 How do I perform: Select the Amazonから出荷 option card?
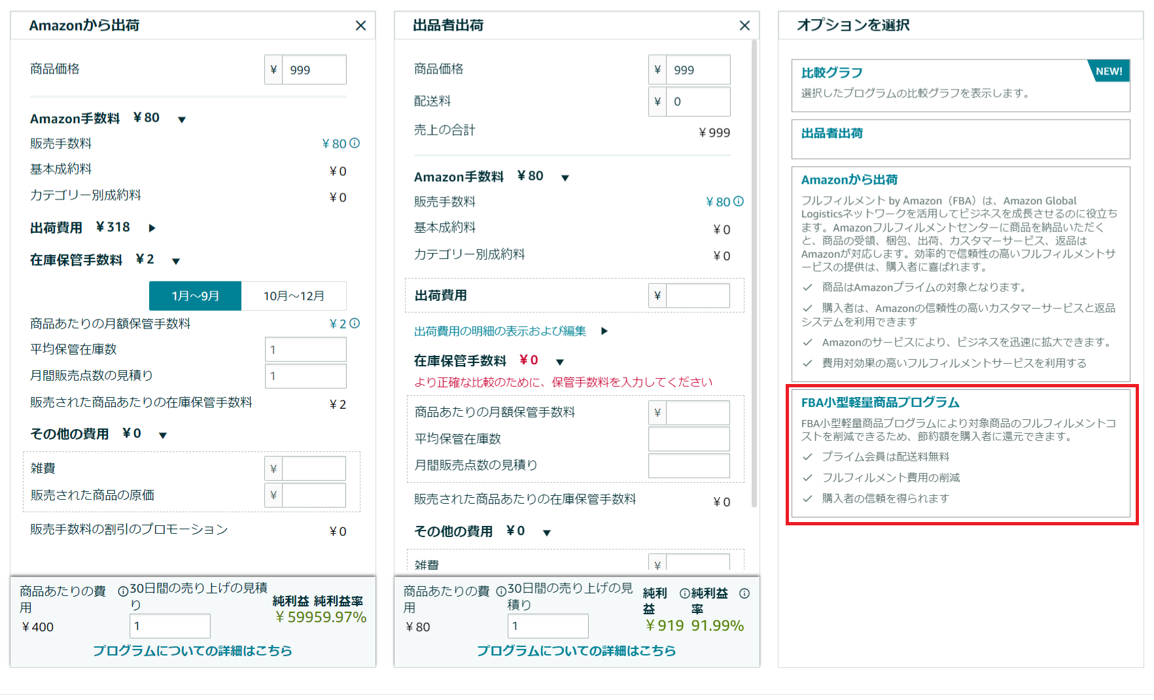(960, 274)
